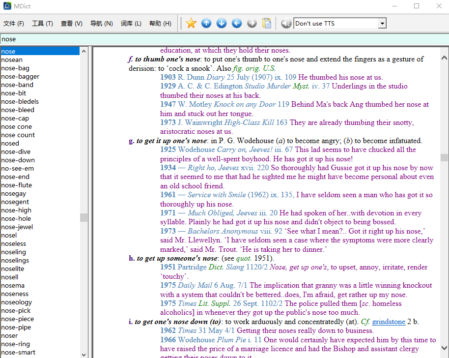Click the gray forward arrow icon

[x=252, y=23]
